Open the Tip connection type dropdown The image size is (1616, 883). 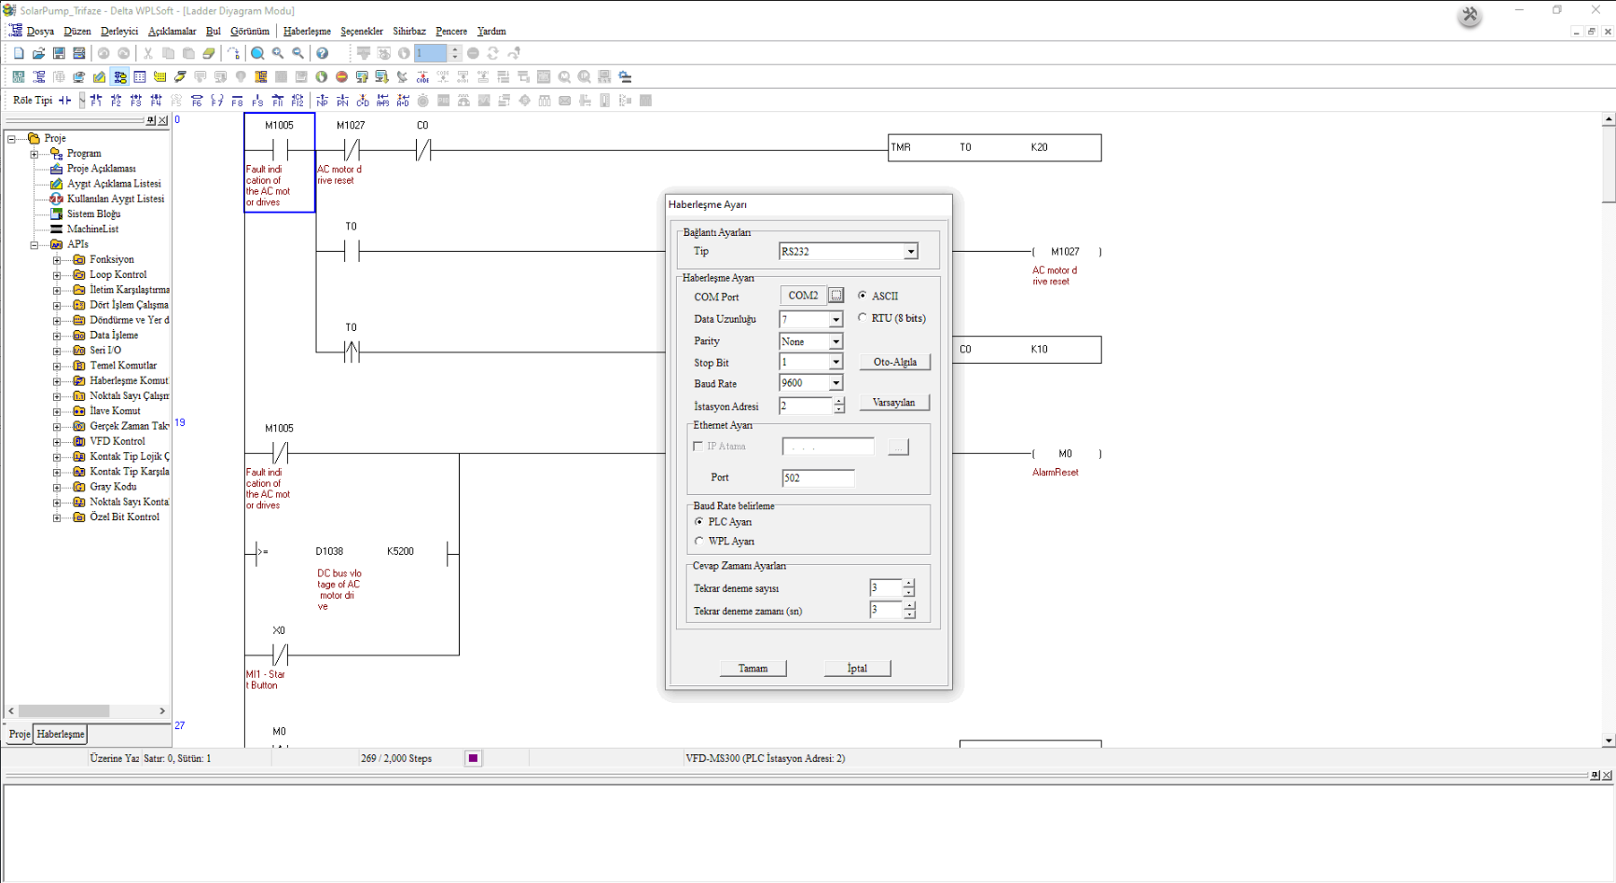coord(910,252)
